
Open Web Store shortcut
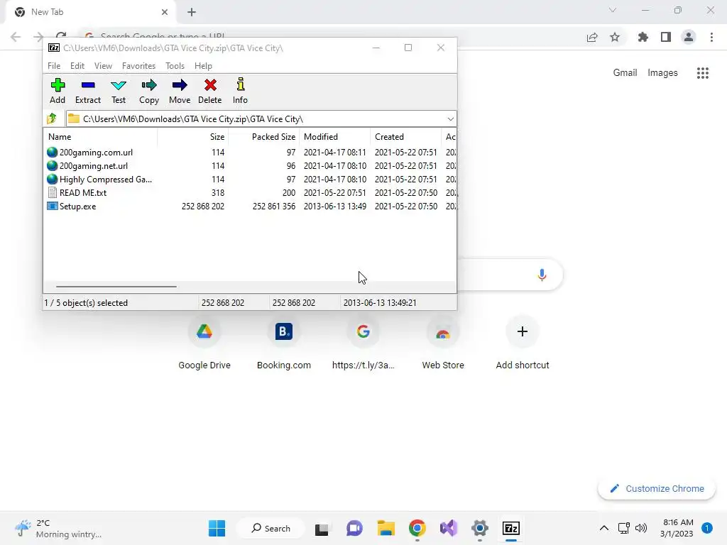(x=443, y=344)
